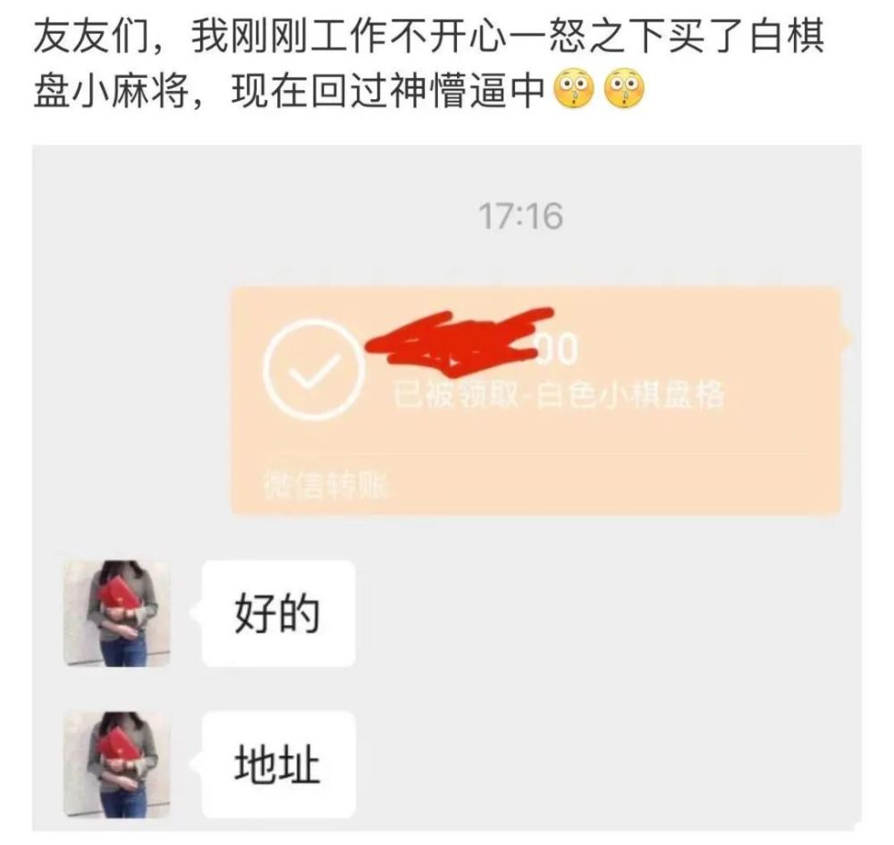The image size is (894, 845).
Task: Open the avatar beside the 好的 message
Action: click(x=116, y=613)
